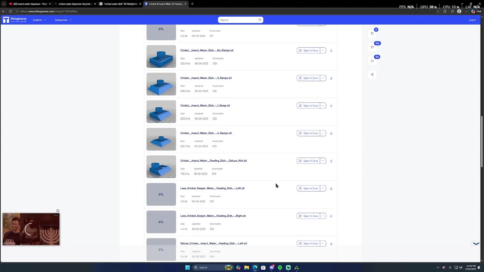Open more options for Deluxe_Mini.stl
Image resolution: width=484 pixels, height=272 pixels.
coord(323,161)
